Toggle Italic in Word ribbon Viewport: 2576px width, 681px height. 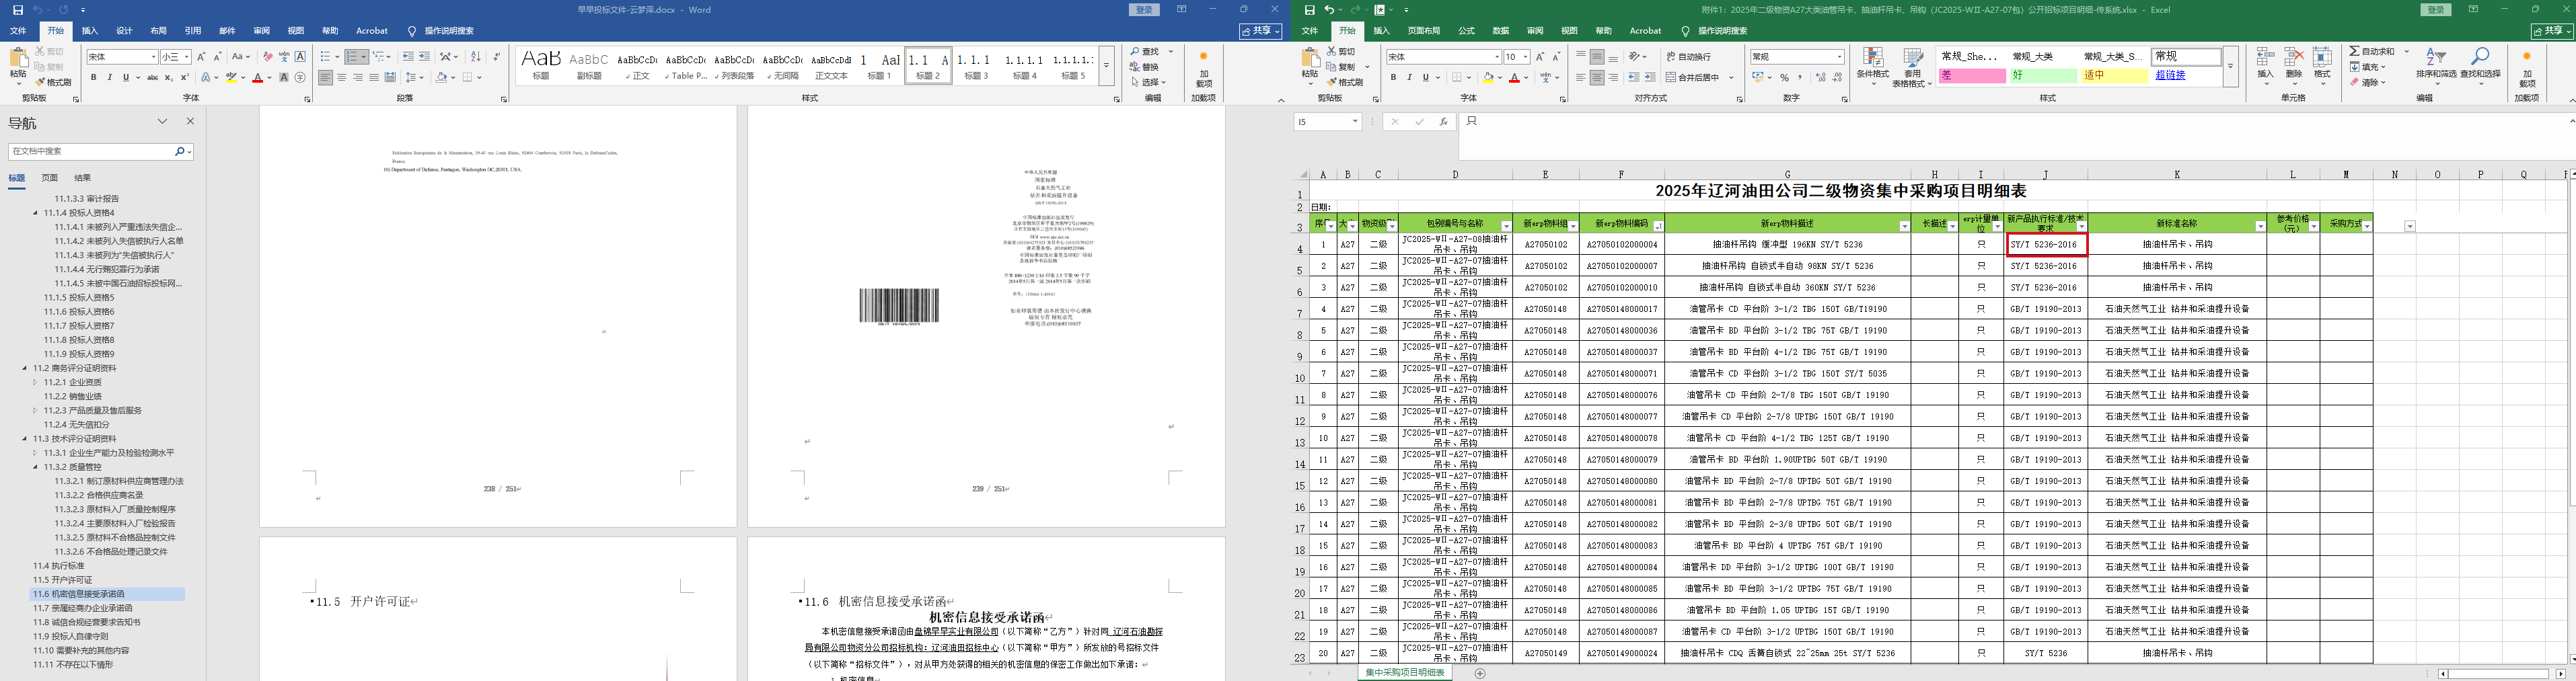tap(110, 78)
